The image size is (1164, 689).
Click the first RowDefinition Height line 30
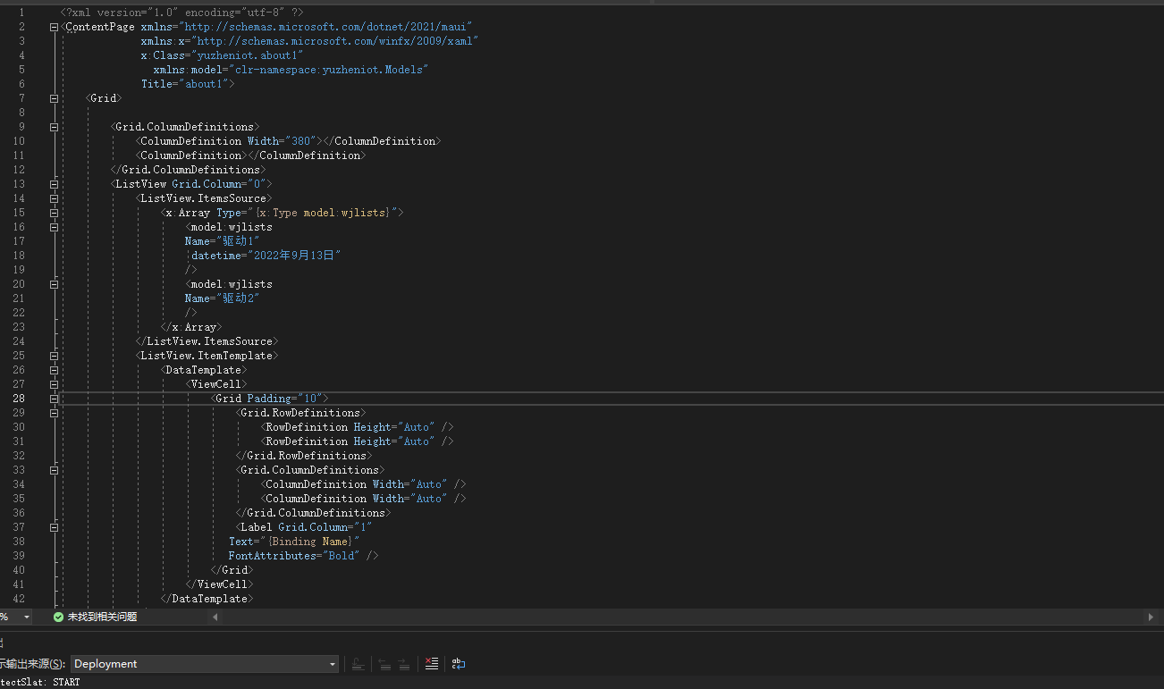[358, 427]
